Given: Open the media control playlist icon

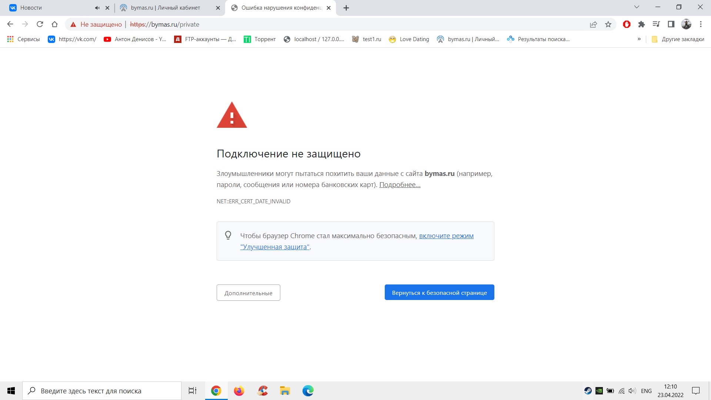Looking at the screenshot, I should pos(656,24).
